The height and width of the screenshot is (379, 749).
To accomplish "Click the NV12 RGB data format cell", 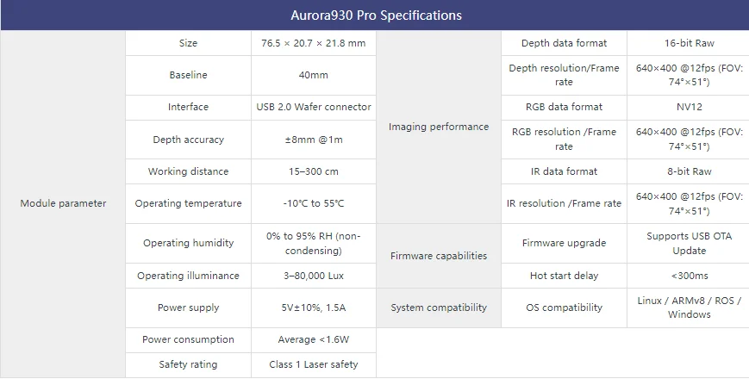I will (689, 108).
